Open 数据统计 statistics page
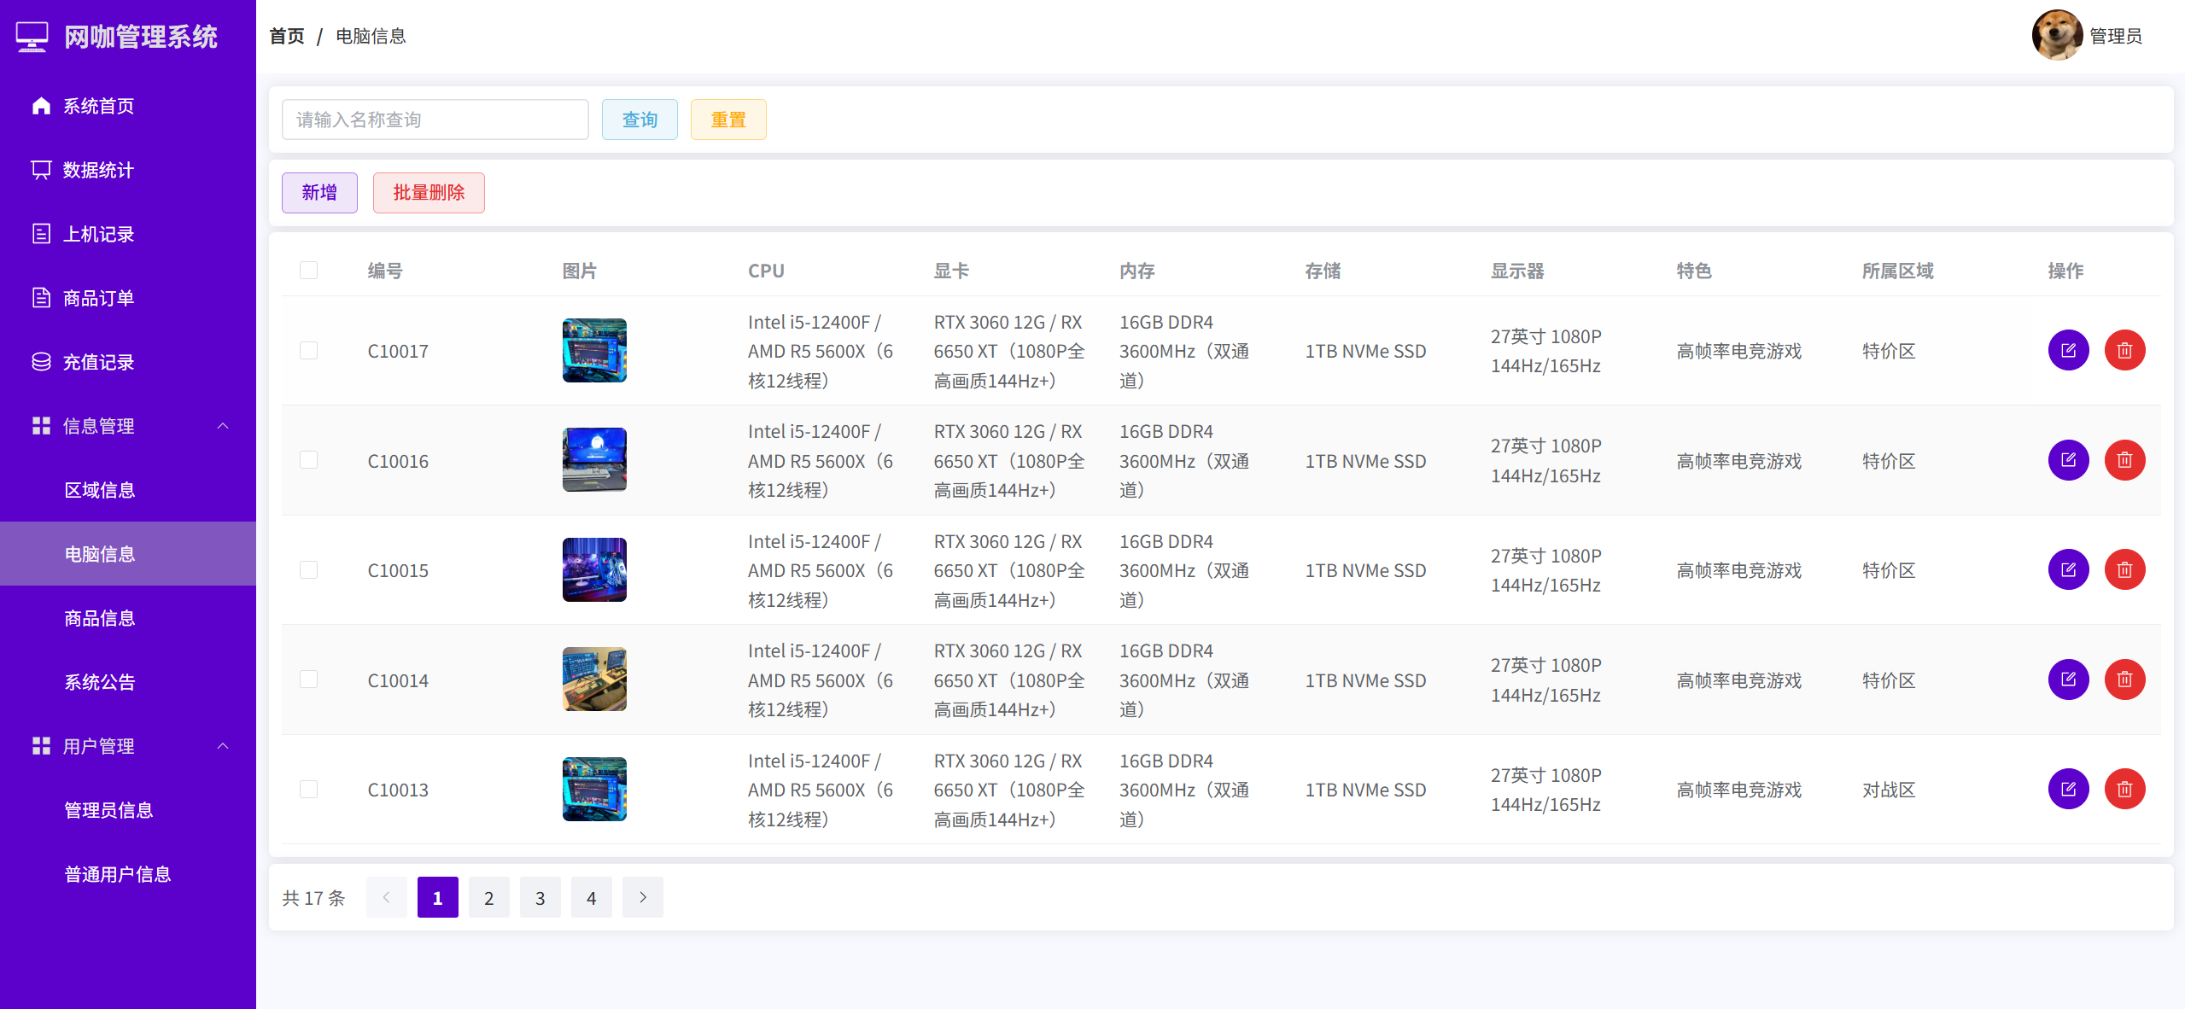The image size is (2185, 1009). click(97, 170)
